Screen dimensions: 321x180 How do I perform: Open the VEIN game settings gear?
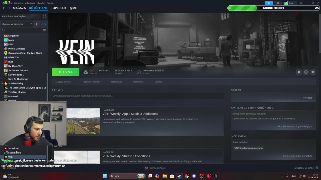(299, 72)
